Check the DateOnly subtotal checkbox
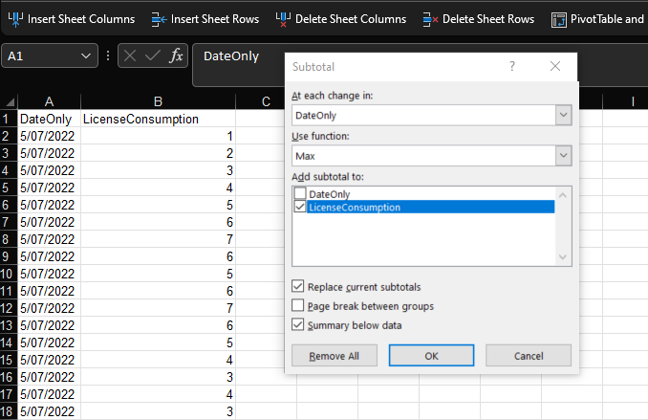This screenshot has width=648, height=420. (299, 193)
